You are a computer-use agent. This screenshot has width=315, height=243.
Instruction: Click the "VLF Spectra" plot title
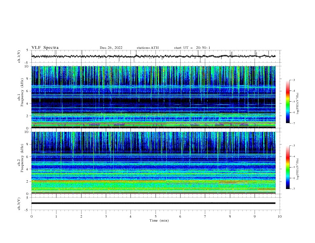coord(45,48)
